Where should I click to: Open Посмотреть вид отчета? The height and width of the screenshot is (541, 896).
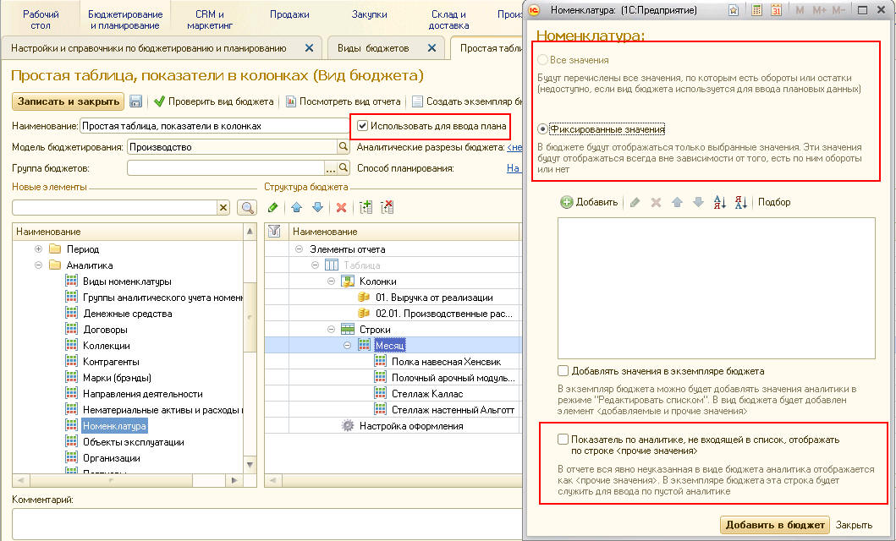tap(343, 101)
